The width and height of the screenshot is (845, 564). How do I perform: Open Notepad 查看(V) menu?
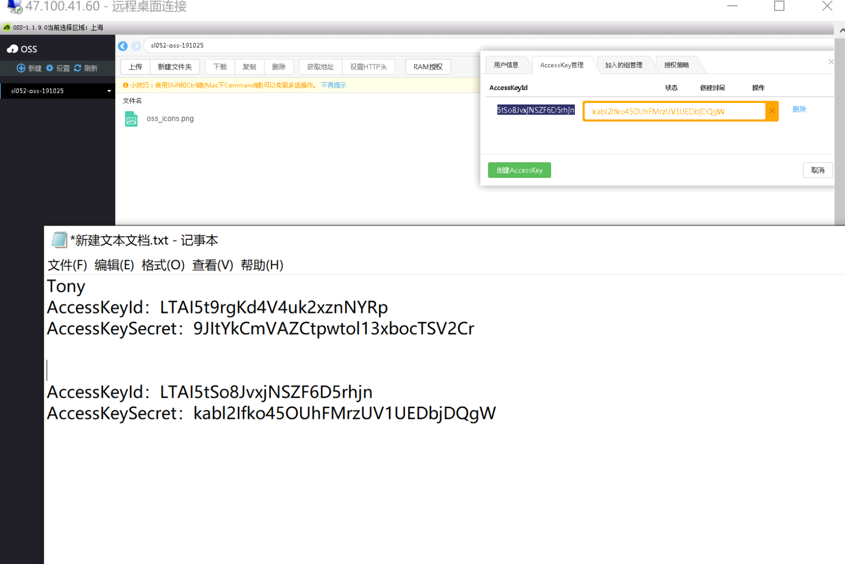click(x=212, y=265)
